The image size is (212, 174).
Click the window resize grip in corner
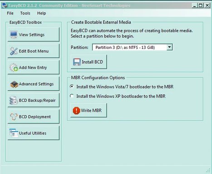click(208, 170)
